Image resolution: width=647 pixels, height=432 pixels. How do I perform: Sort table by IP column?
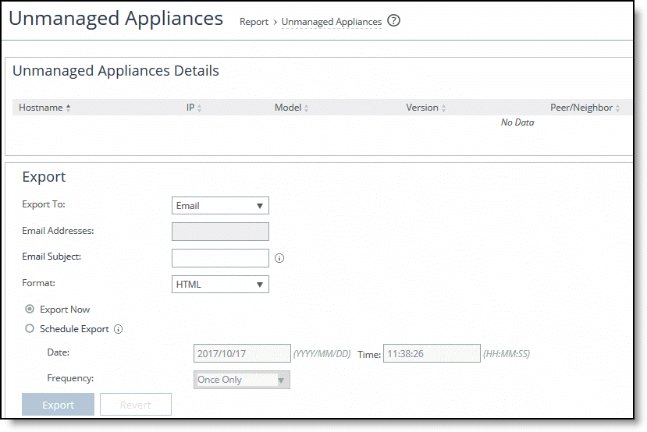coord(194,108)
